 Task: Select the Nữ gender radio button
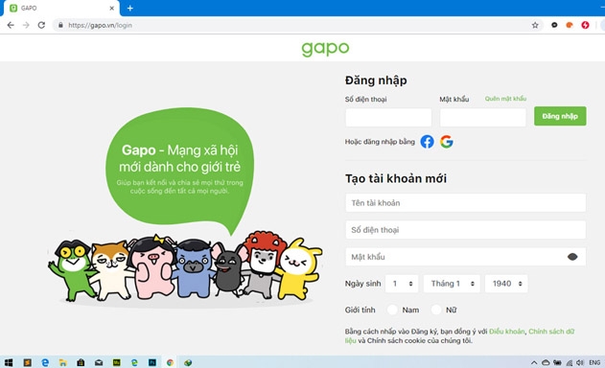[436, 310]
